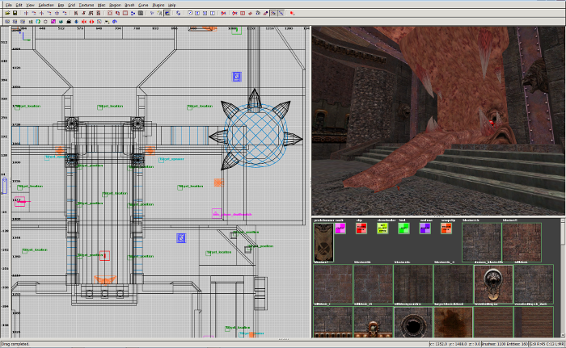Open the File menu
The image size is (566, 348).
[9, 5]
